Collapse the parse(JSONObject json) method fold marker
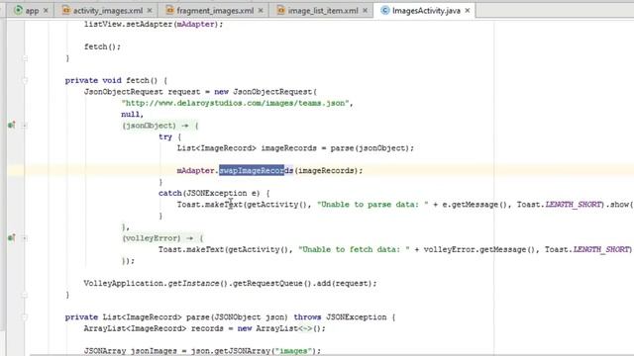Screen dimensions: 634x356 pos(25,317)
